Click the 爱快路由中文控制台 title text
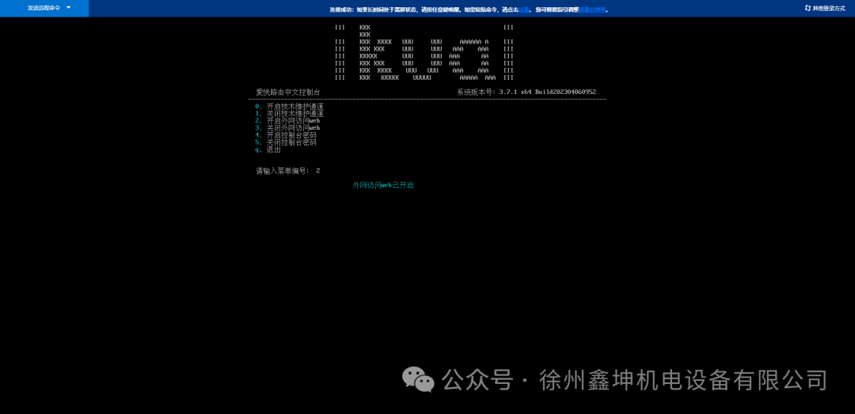 pyautogui.click(x=288, y=92)
